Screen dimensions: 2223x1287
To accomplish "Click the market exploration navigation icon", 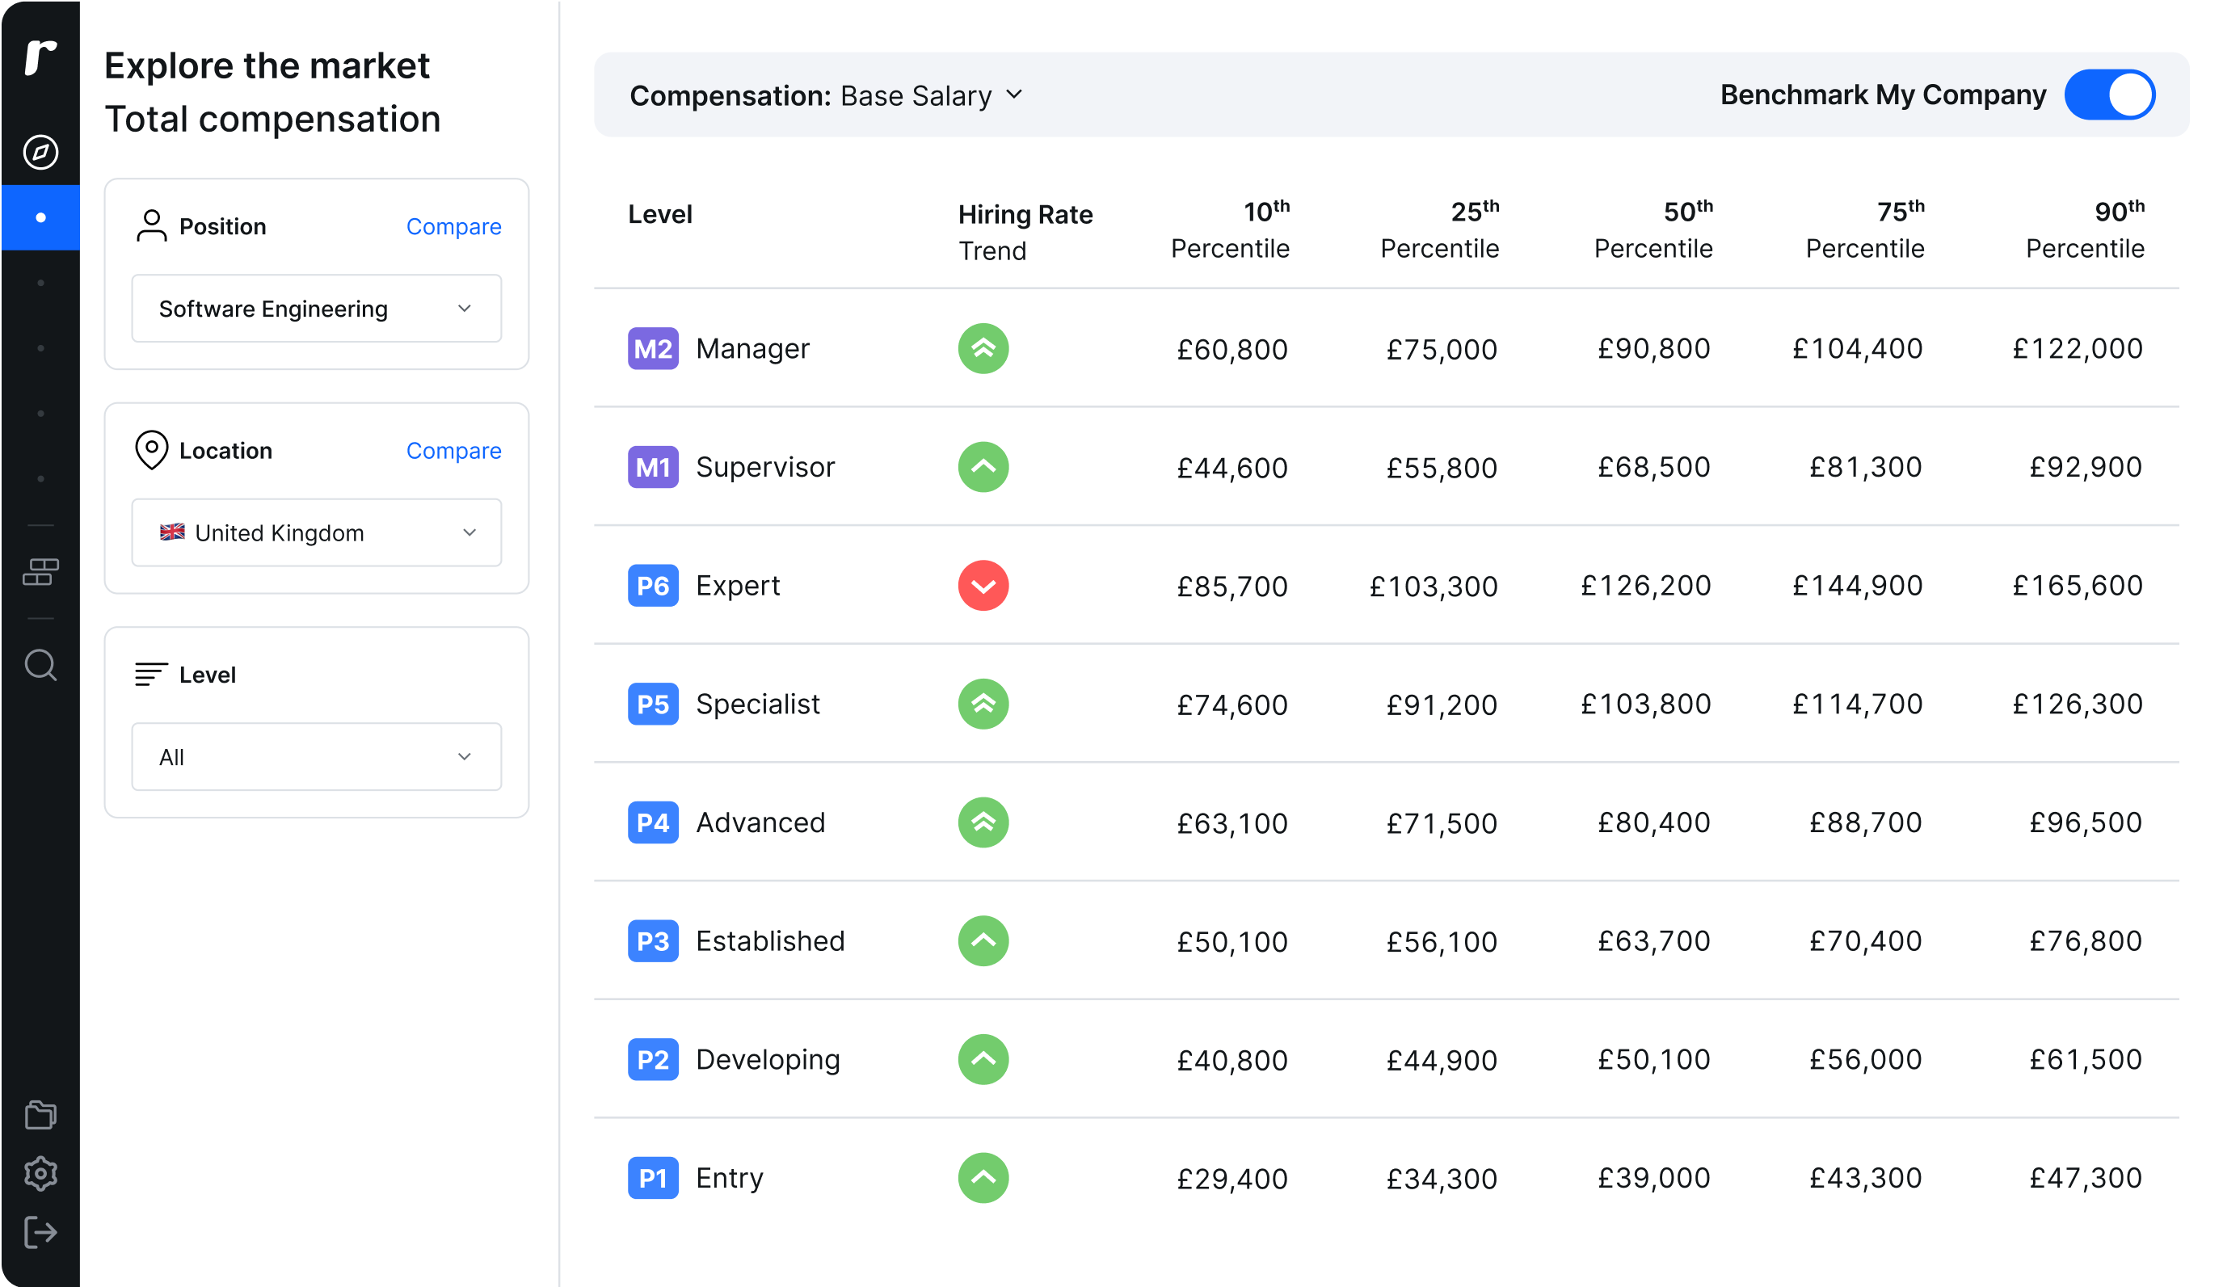I will (x=41, y=150).
